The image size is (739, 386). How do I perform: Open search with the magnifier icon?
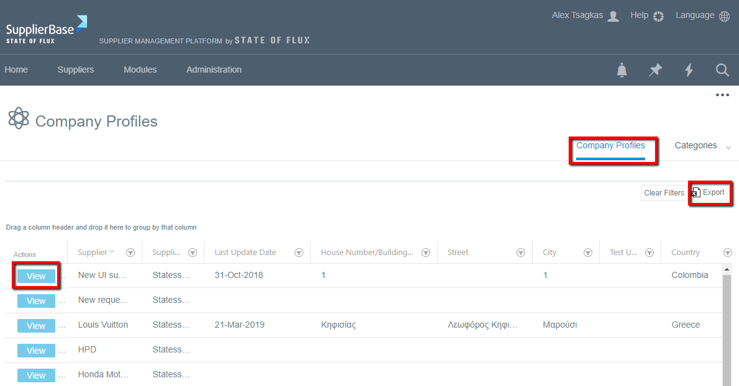(x=722, y=70)
